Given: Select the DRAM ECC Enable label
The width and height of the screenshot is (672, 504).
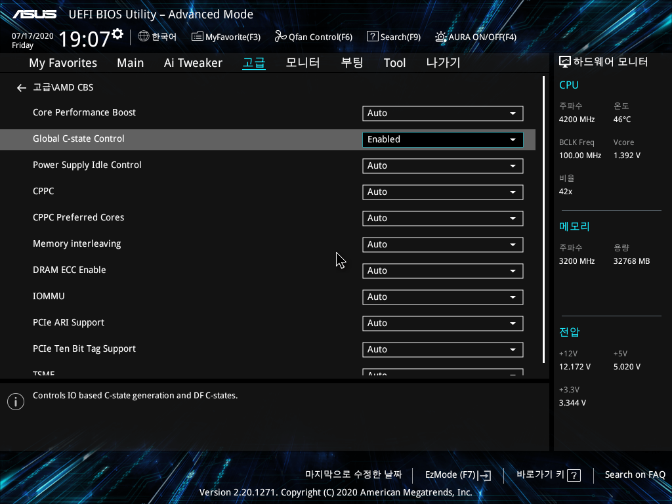Looking at the screenshot, I should [x=69, y=270].
